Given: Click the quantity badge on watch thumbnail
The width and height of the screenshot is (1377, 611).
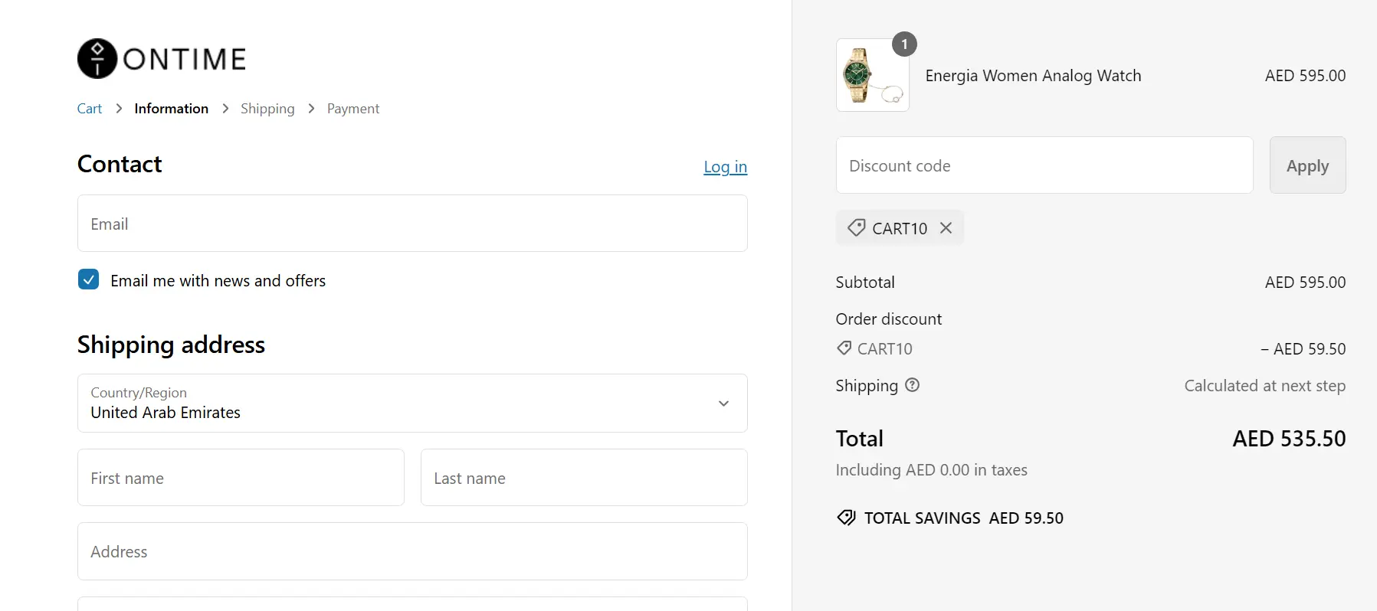Looking at the screenshot, I should (x=904, y=44).
